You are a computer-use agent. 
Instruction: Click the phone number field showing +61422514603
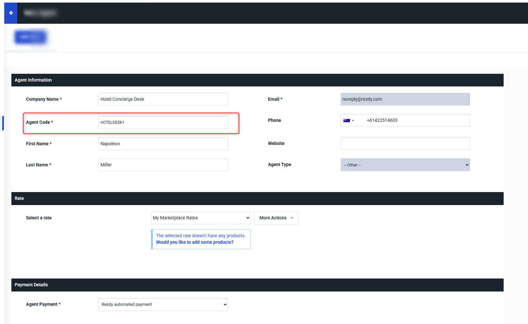tap(416, 120)
